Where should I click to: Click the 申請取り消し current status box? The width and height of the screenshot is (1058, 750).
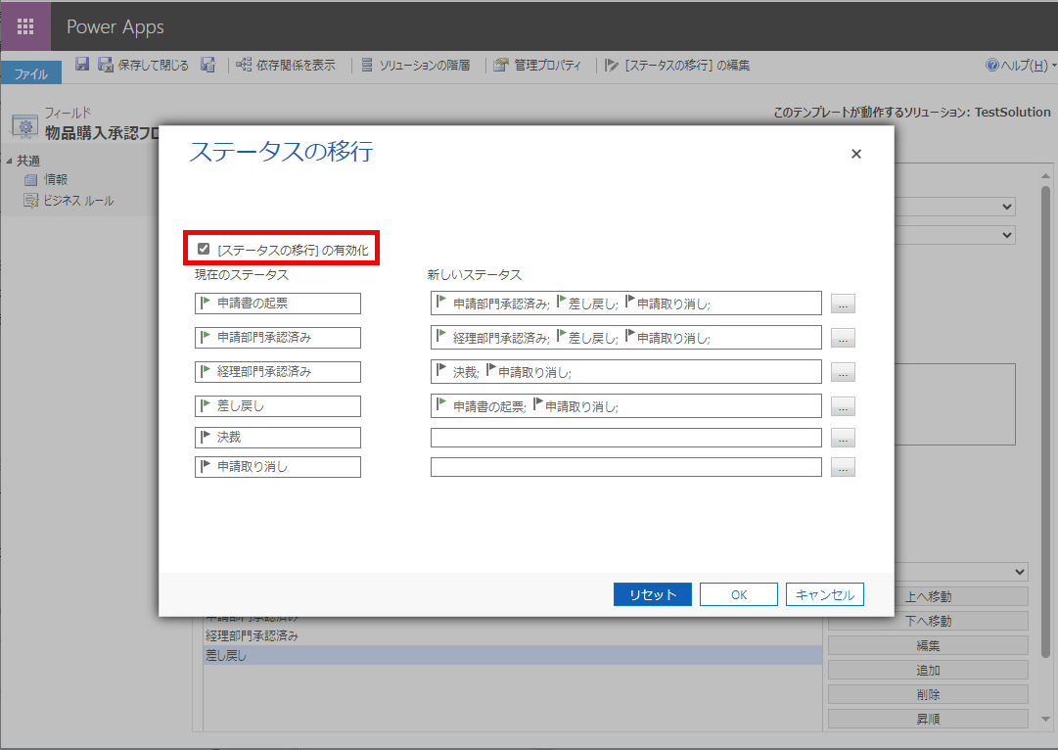point(278,466)
